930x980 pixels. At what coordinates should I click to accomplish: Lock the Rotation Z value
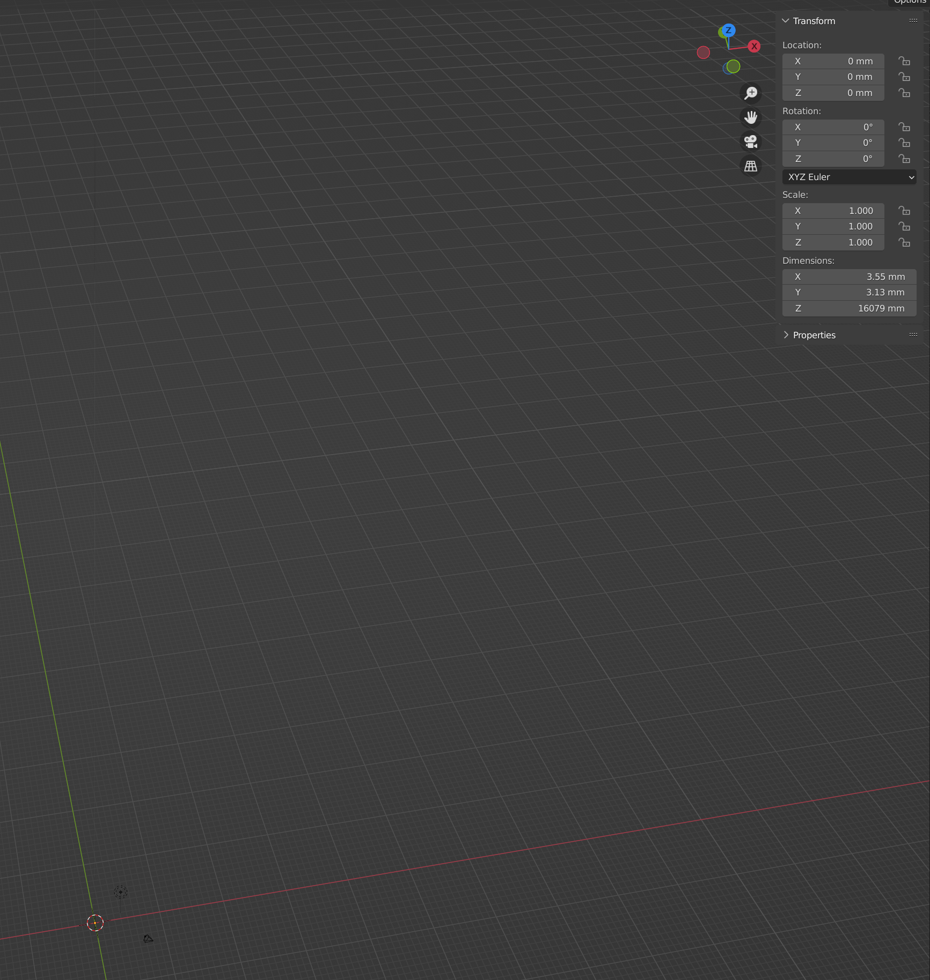coord(905,159)
